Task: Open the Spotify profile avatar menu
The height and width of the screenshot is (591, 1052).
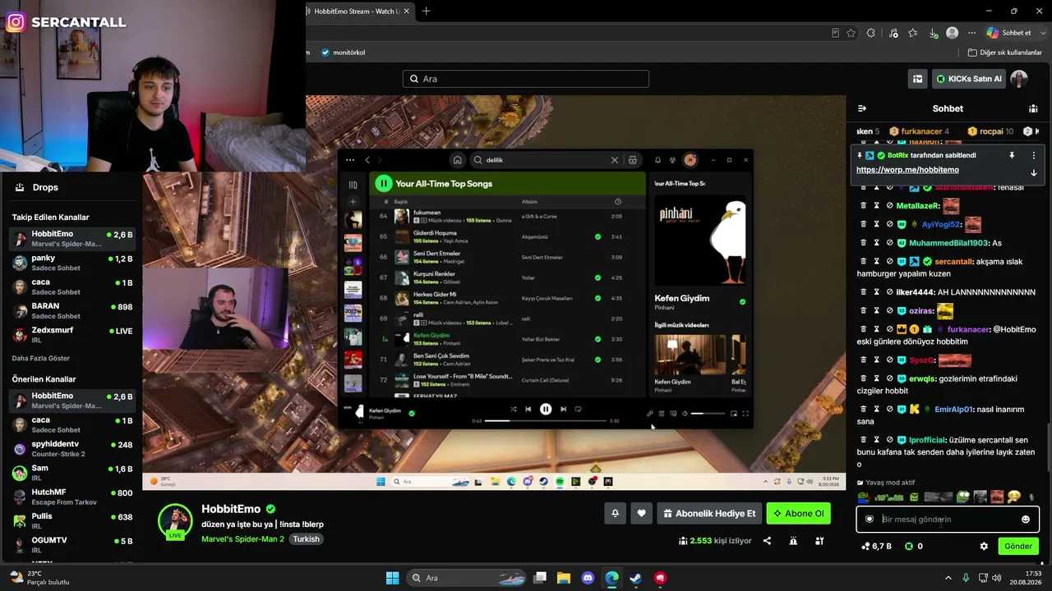Action: pos(690,160)
